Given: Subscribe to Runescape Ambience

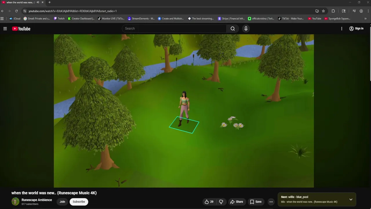Looking at the screenshot, I should click(x=79, y=202).
